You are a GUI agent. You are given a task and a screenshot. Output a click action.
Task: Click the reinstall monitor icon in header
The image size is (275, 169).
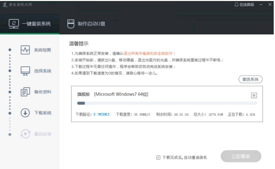[14, 24]
